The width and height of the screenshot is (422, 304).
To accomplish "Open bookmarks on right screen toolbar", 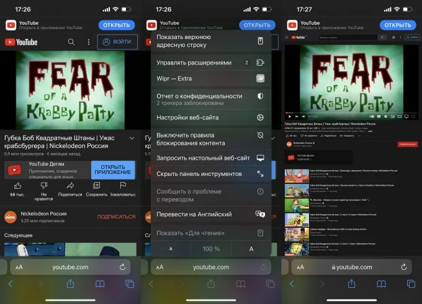I will 381,284.
